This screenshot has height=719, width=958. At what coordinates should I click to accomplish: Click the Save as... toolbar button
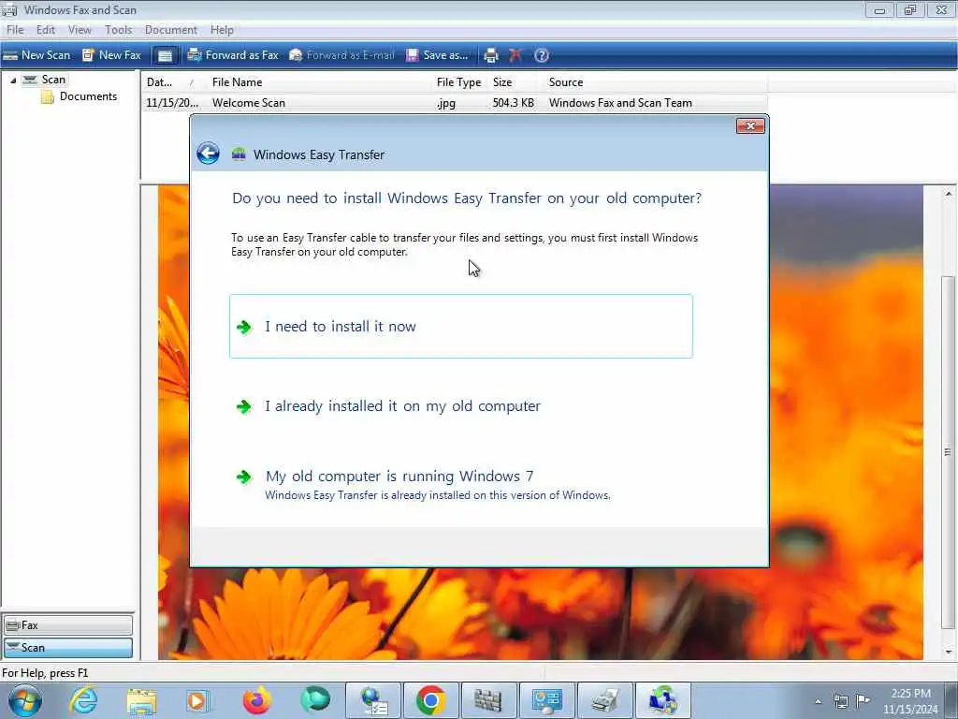point(438,55)
